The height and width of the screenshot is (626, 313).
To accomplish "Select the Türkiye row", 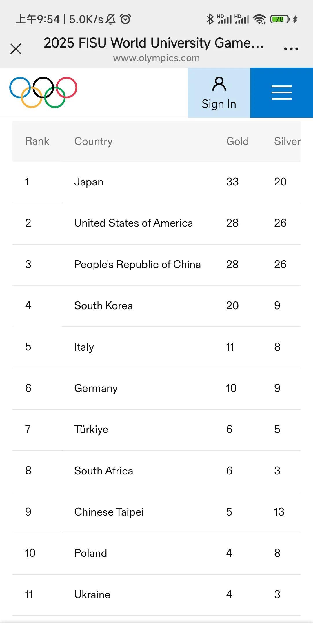I will tap(156, 430).
